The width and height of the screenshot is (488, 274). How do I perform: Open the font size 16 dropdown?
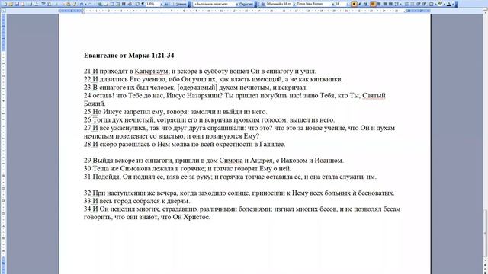coord(348,4)
